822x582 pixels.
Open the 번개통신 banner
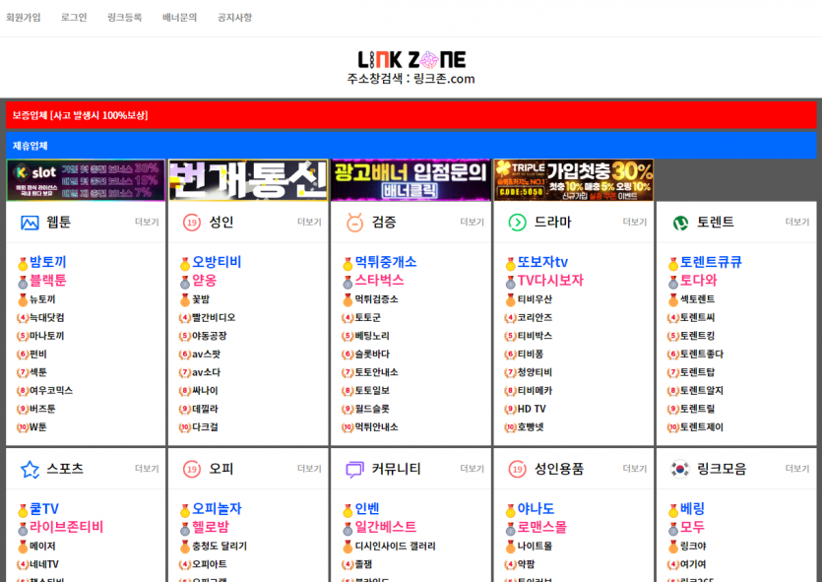point(248,180)
